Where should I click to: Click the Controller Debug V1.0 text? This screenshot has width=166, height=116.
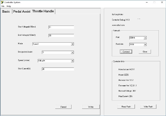point(121,20)
